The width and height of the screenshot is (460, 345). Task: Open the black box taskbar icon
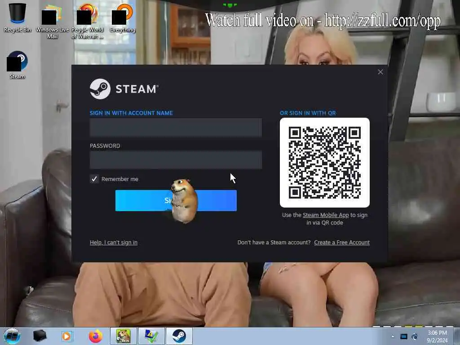pos(40,336)
